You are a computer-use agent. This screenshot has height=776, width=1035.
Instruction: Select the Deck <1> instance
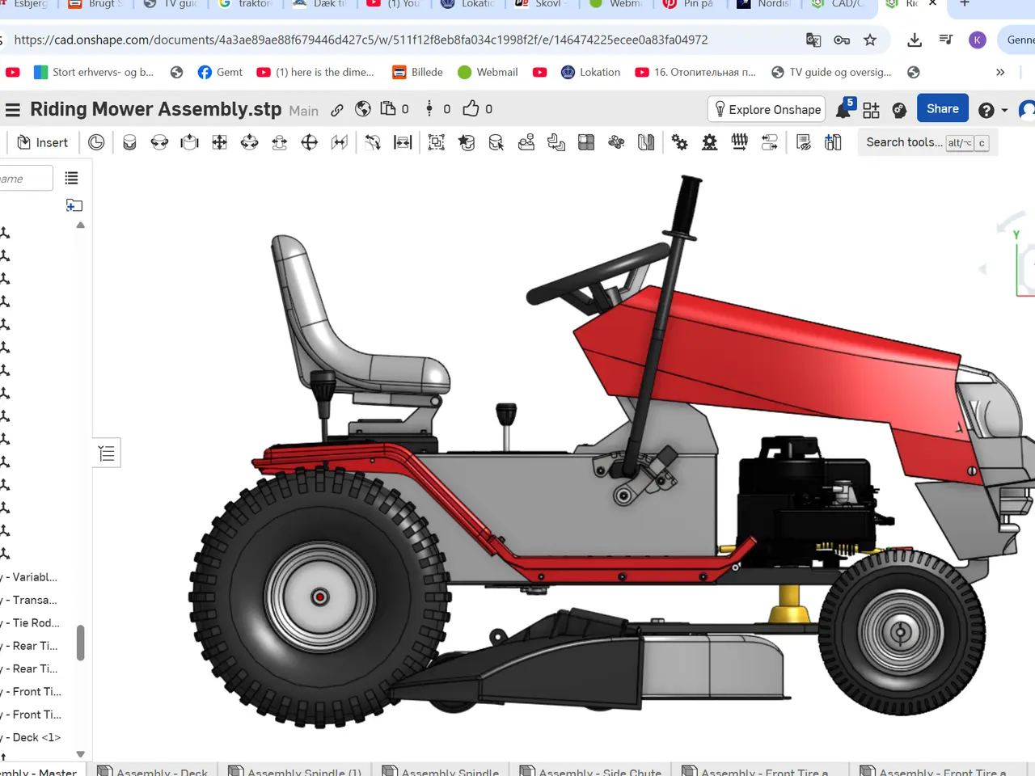pyautogui.click(x=32, y=737)
